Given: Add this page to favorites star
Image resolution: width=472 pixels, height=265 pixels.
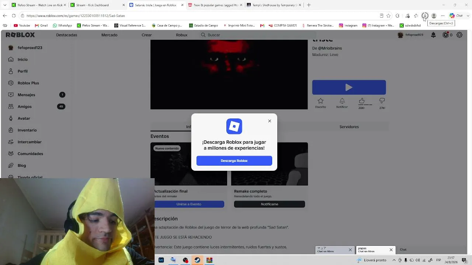Looking at the screenshot, I should click(x=388, y=16).
